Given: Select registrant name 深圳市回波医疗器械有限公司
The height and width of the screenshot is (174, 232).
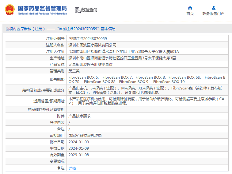Looking at the screenshot, I should click(x=92, y=45).
